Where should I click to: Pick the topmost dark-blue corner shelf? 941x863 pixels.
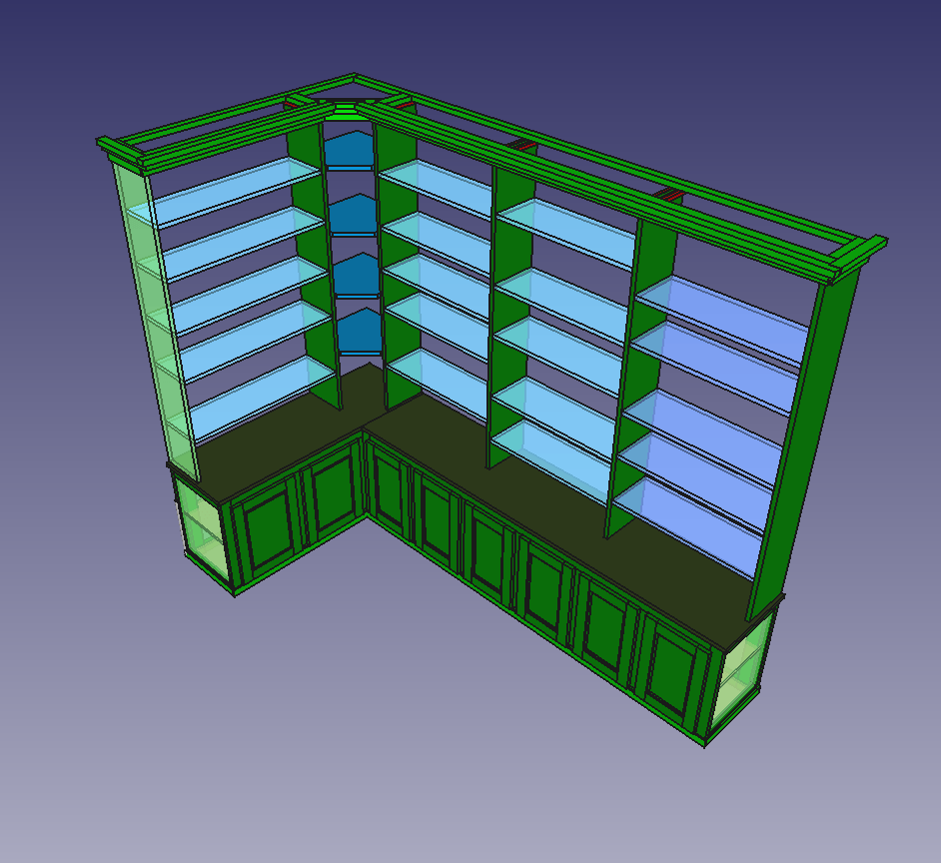[x=349, y=151]
